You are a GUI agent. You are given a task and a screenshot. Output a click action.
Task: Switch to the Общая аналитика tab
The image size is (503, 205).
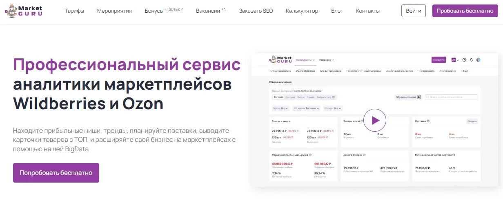pyautogui.click(x=281, y=71)
